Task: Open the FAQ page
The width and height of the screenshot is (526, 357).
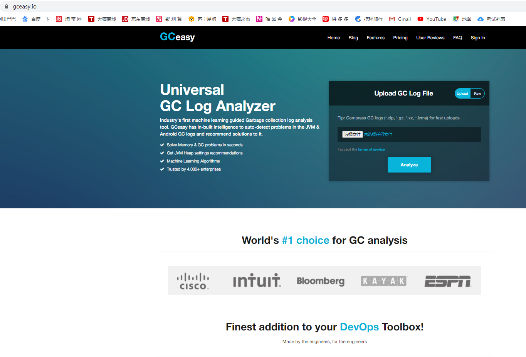Action: tap(457, 38)
